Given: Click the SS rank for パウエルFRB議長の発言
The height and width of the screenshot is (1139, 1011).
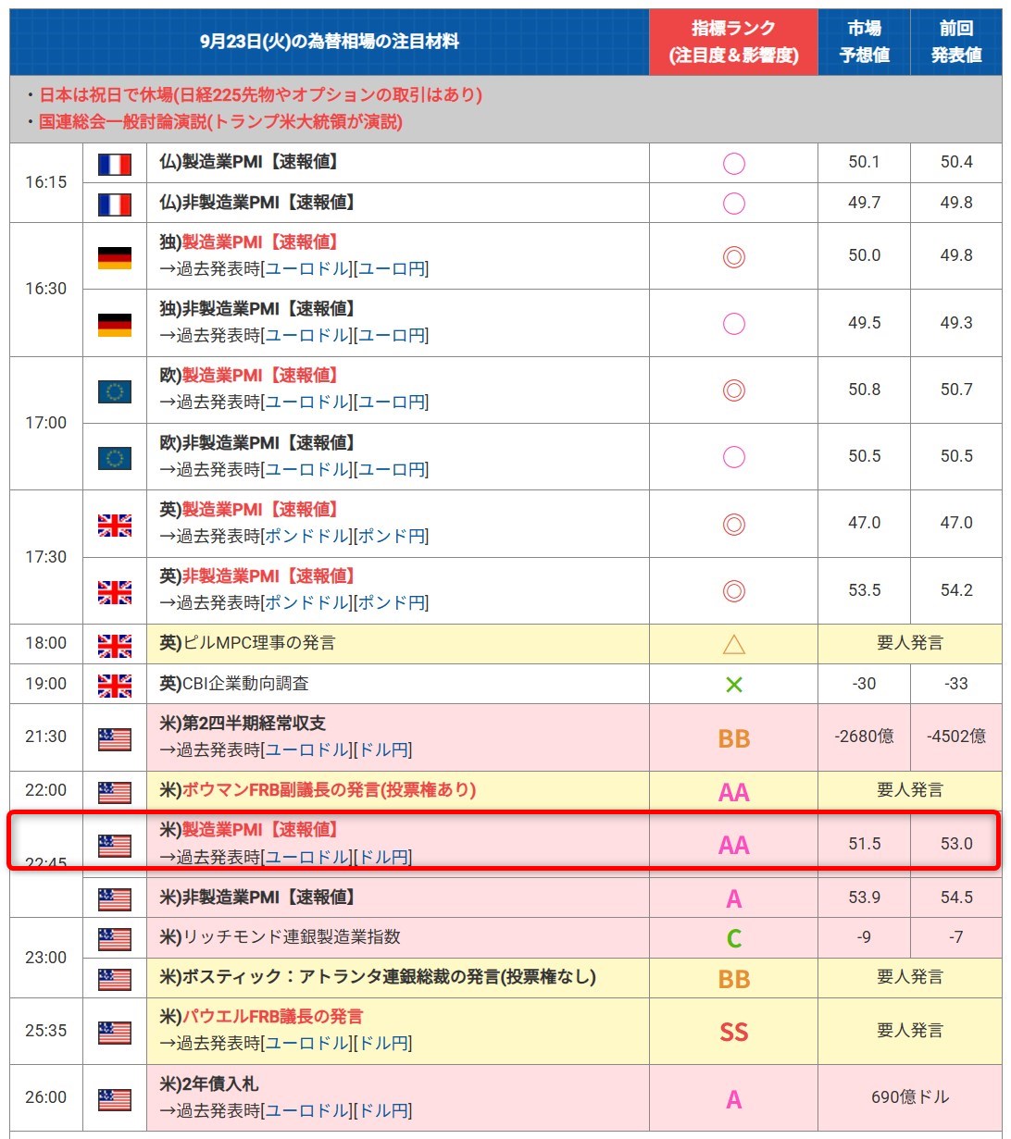Looking at the screenshot, I should [x=734, y=1032].
